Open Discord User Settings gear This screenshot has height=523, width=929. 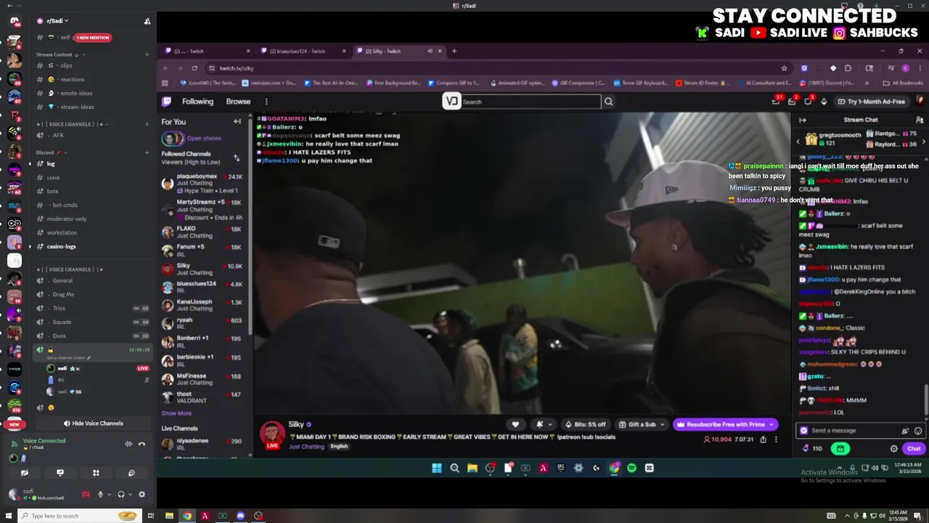[142, 495]
